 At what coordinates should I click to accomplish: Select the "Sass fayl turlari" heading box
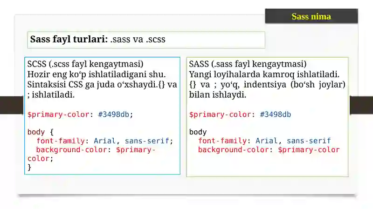pyautogui.click(x=146, y=40)
